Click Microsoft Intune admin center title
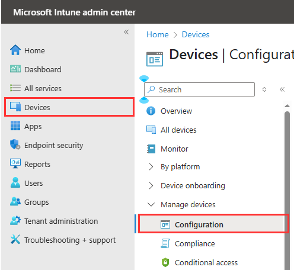 (x=74, y=12)
